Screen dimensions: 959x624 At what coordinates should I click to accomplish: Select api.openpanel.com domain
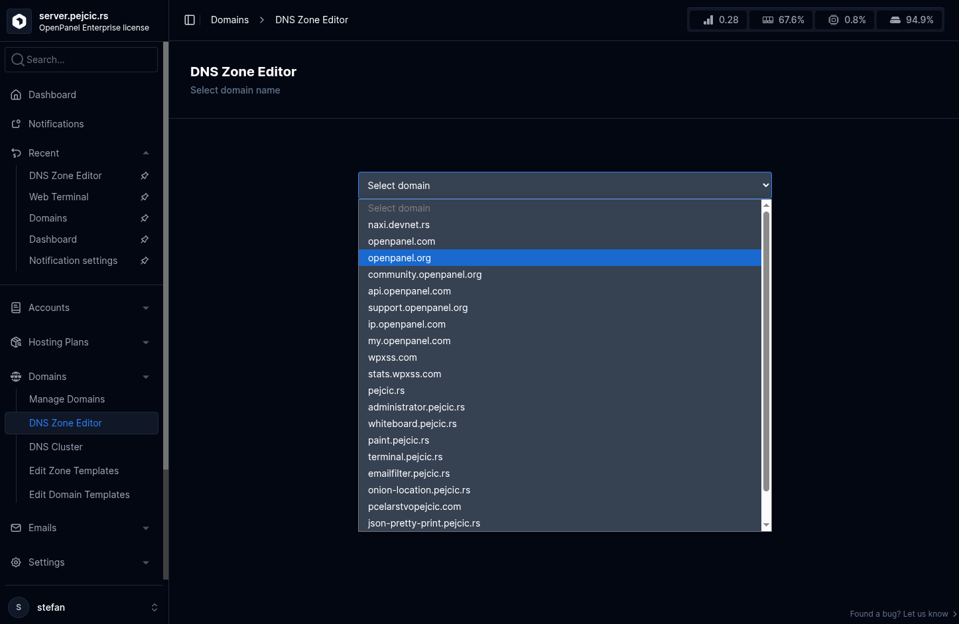[x=560, y=291]
